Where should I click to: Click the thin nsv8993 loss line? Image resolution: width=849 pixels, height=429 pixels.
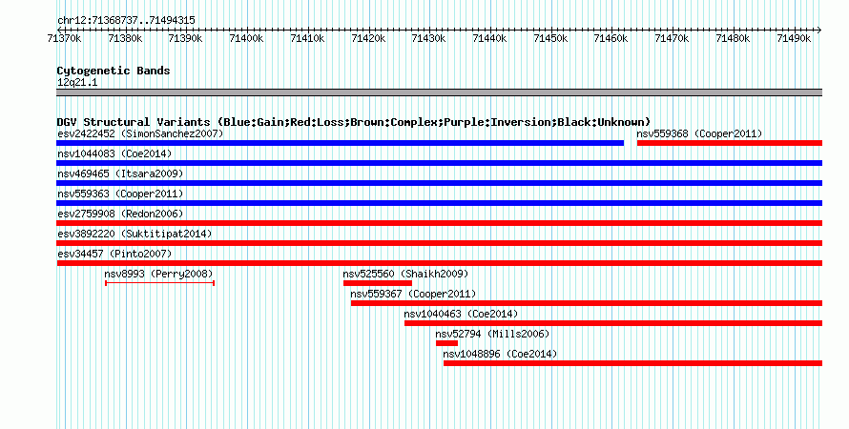(x=159, y=283)
